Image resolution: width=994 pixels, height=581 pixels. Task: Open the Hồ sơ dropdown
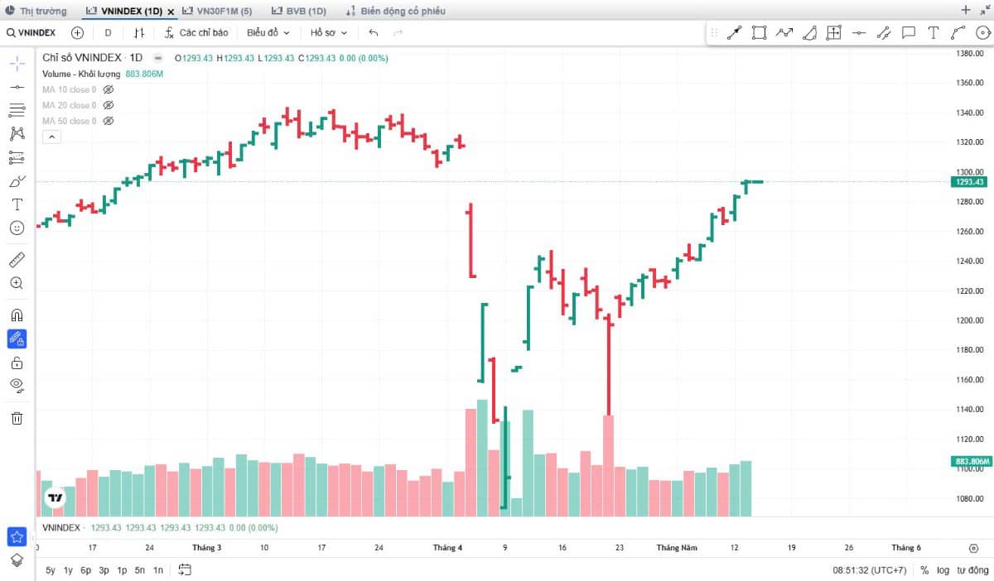pos(329,32)
